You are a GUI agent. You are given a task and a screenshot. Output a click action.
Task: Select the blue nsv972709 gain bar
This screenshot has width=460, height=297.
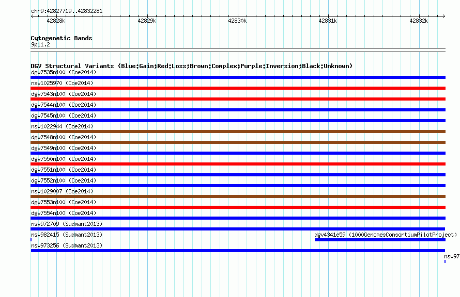click(238, 229)
